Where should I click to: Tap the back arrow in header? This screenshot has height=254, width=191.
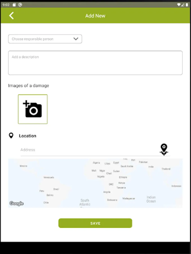pyautogui.click(x=11, y=16)
